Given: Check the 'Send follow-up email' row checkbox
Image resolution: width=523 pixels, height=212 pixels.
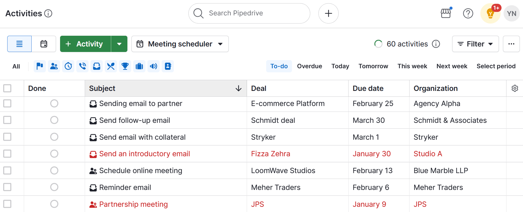Looking at the screenshot, I should pyautogui.click(x=7, y=120).
